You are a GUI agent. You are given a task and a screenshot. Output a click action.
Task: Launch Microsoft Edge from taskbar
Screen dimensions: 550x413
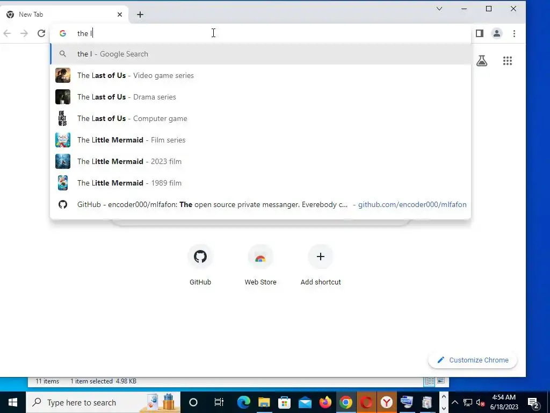pos(243,402)
